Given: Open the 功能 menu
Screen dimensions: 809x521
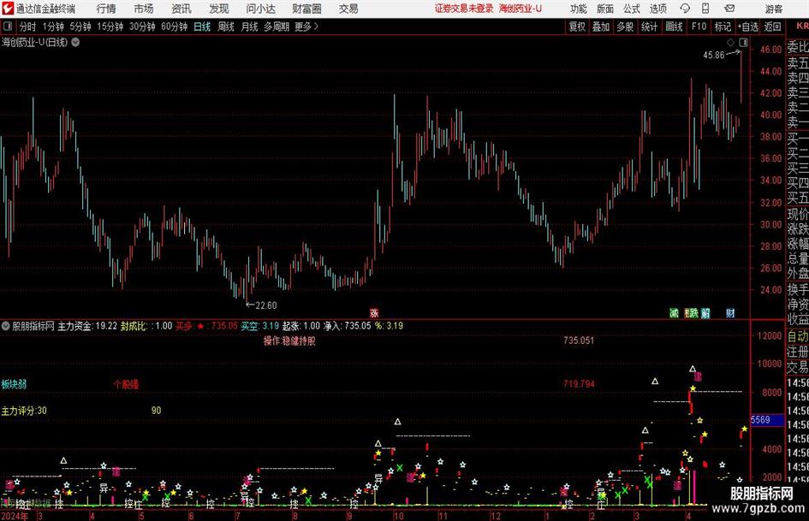Looking at the screenshot, I should [579, 9].
